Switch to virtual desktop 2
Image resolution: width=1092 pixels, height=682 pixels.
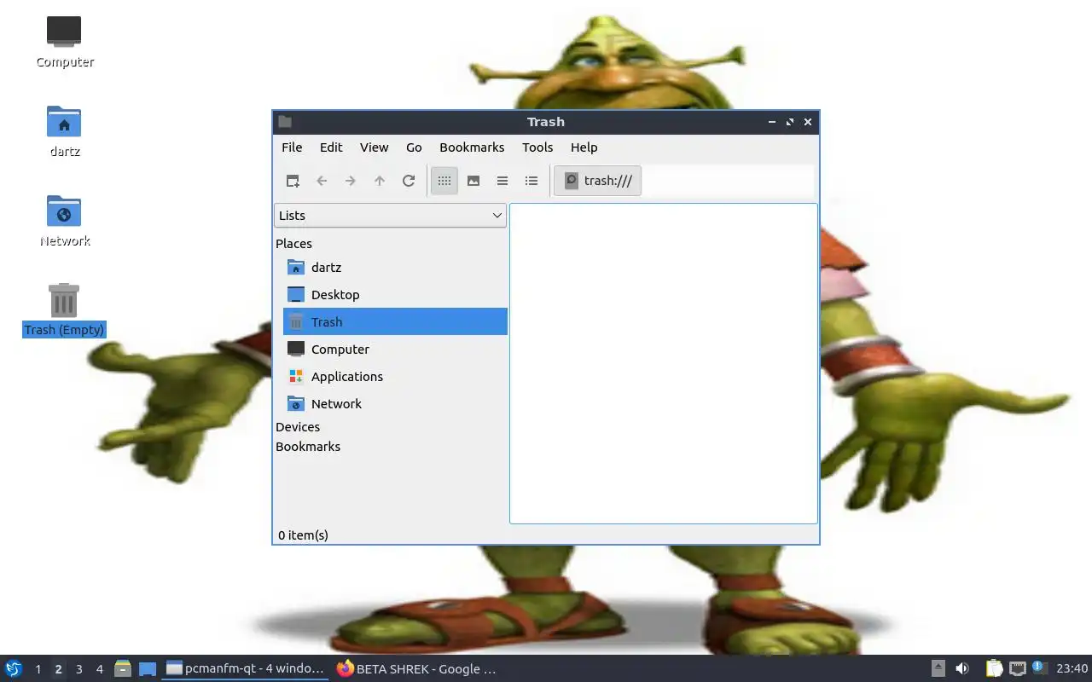click(58, 669)
